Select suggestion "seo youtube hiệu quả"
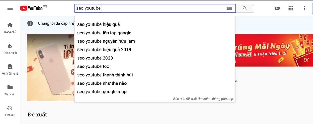313x124 pixels. pos(99,24)
